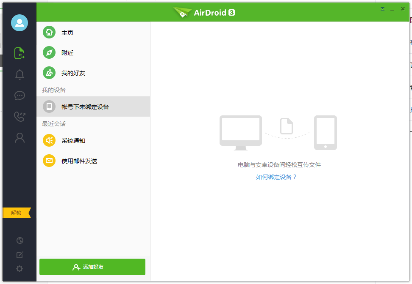Open the notifications bell icon

[x=19, y=75]
